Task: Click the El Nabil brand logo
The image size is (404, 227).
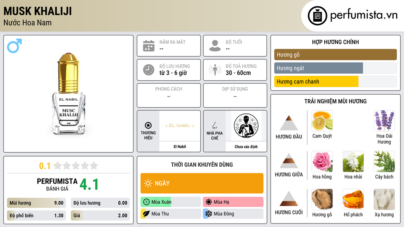Action: [x=180, y=126]
